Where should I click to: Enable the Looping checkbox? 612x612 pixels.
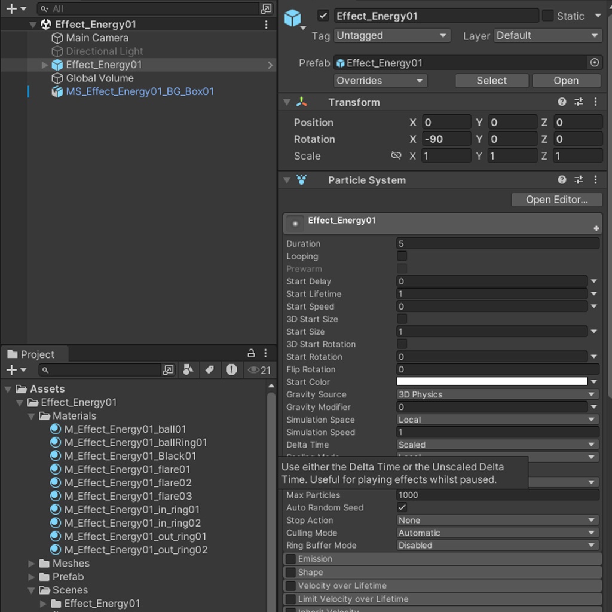tap(402, 256)
